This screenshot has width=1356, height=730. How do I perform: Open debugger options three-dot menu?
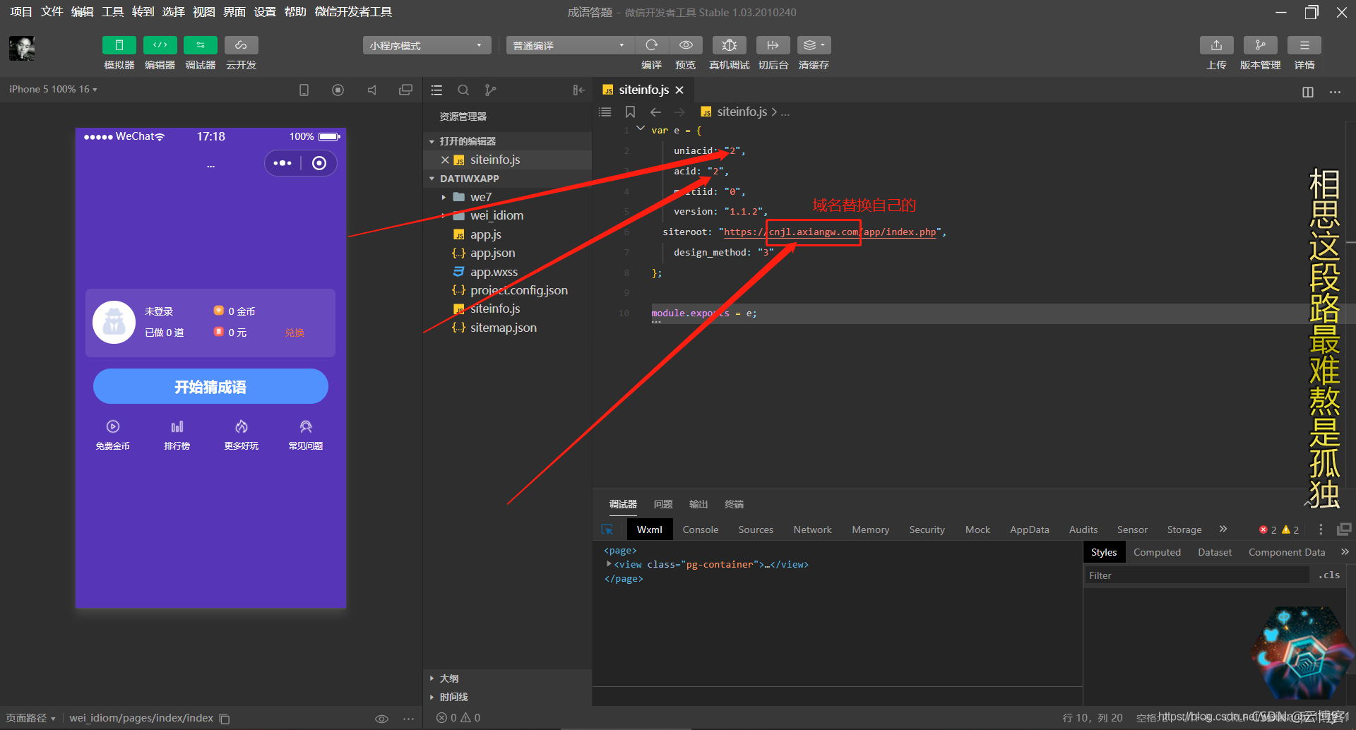1321,529
